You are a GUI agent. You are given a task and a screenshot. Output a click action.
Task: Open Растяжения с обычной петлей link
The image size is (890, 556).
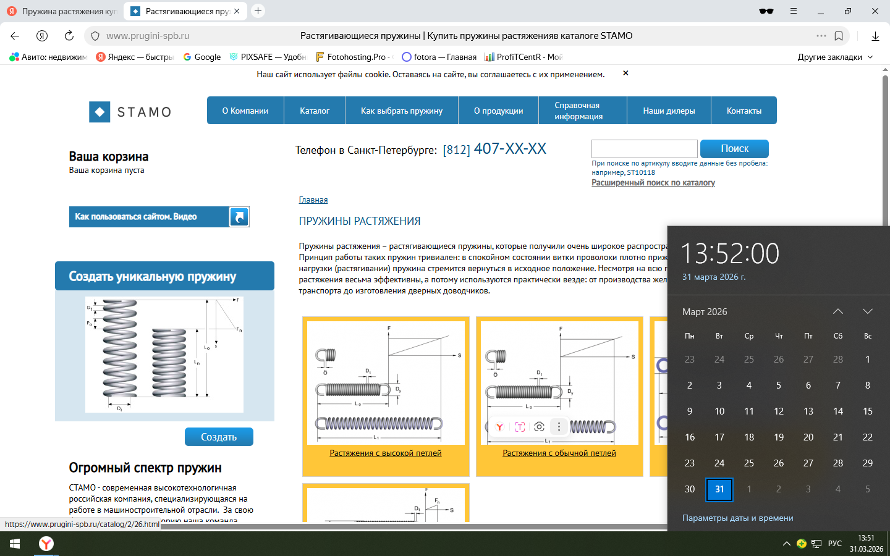click(559, 453)
